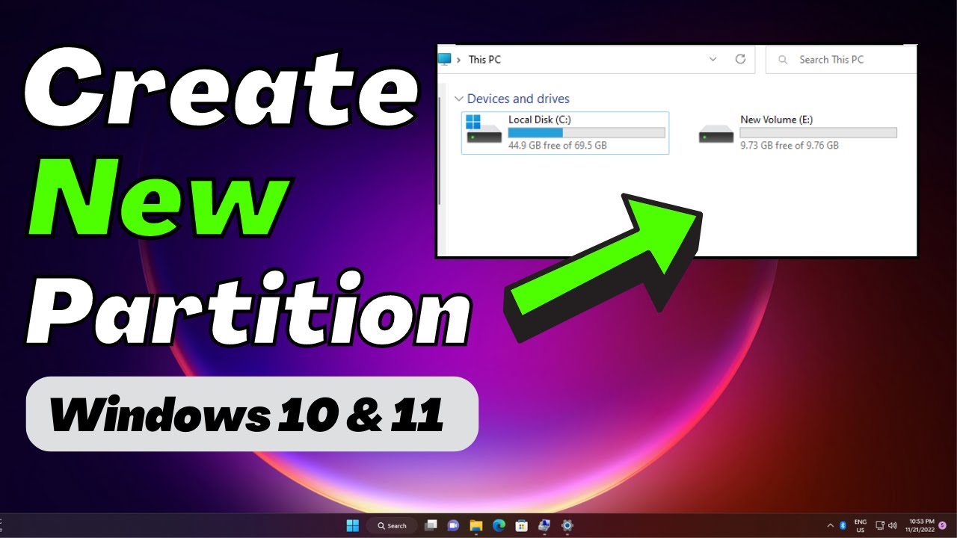957x538 pixels.
Task: Select the Devices and drives header text
Action: tap(518, 99)
